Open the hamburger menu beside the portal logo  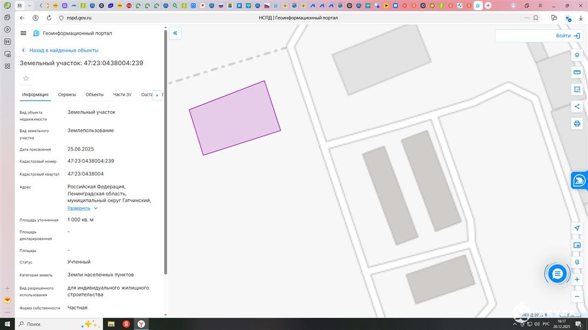pyautogui.click(x=23, y=33)
